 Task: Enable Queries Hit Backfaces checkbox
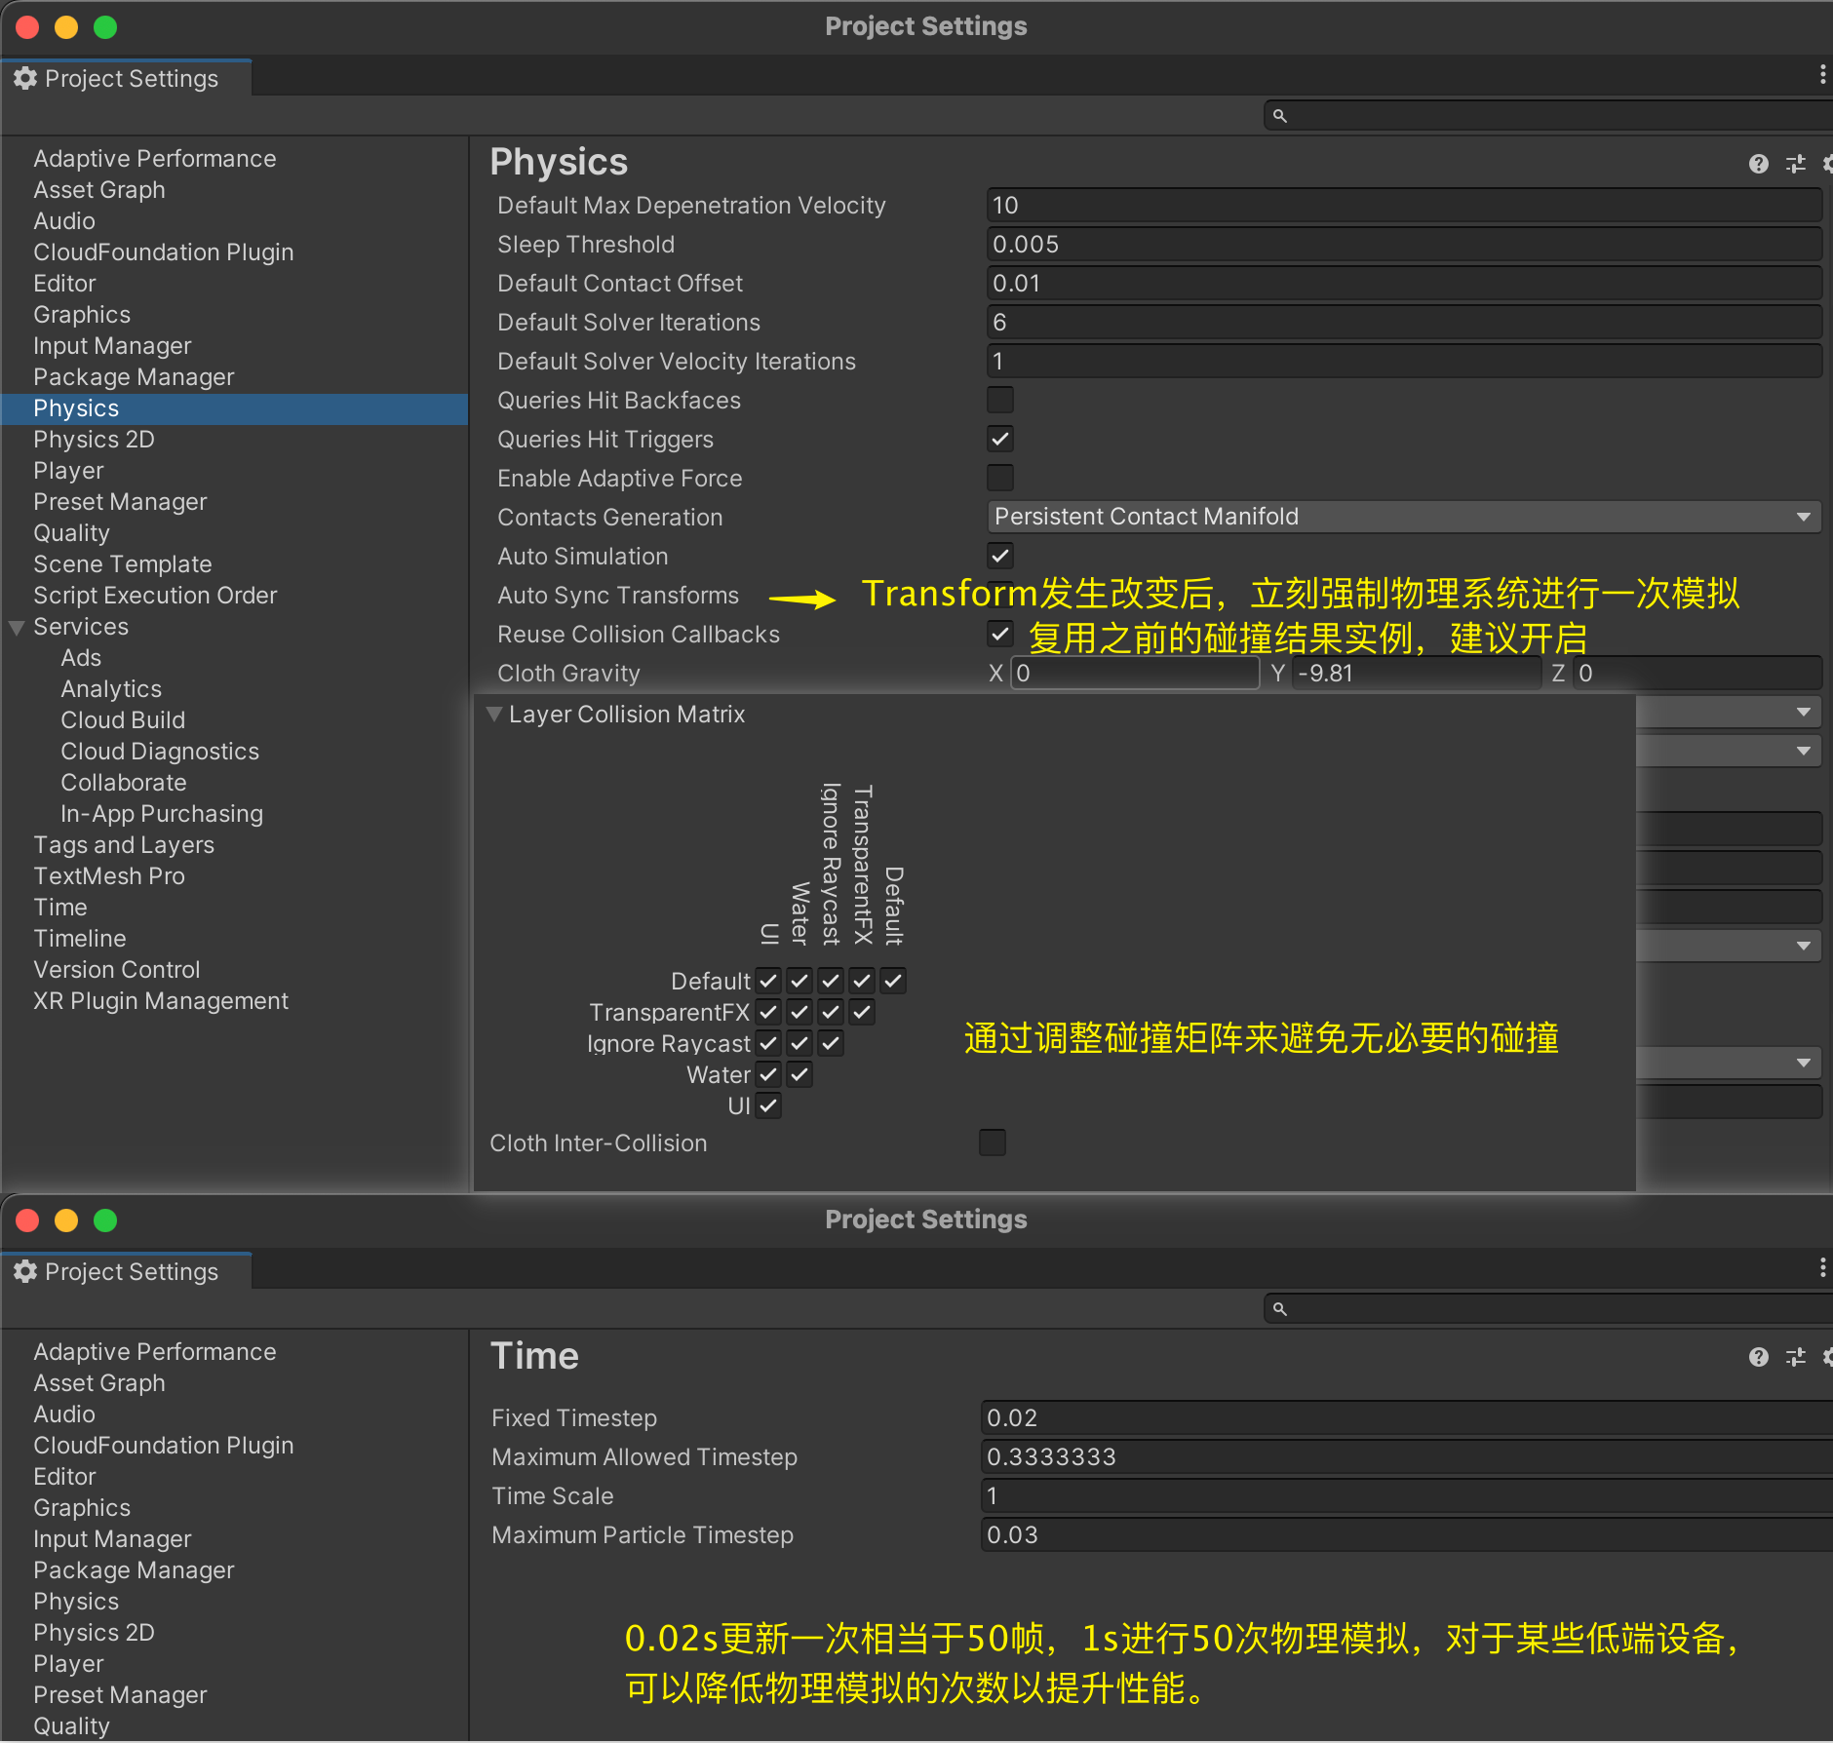[999, 400]
